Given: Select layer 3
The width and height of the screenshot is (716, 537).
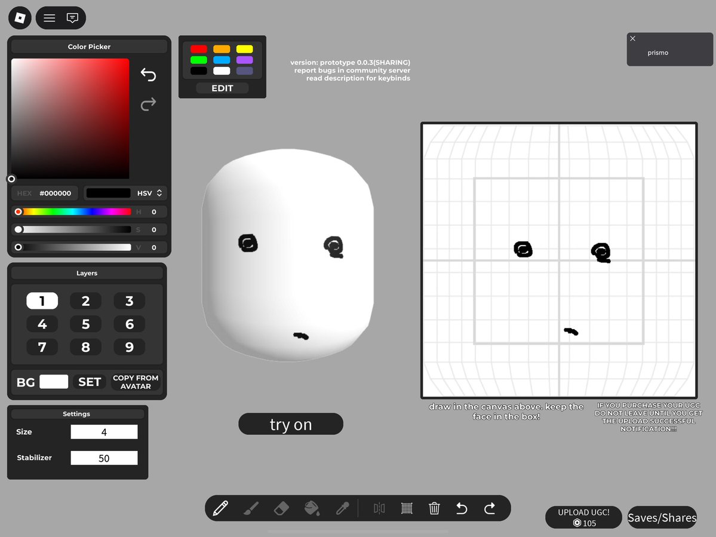Looking at the screenshot, I should pos(129,301).
